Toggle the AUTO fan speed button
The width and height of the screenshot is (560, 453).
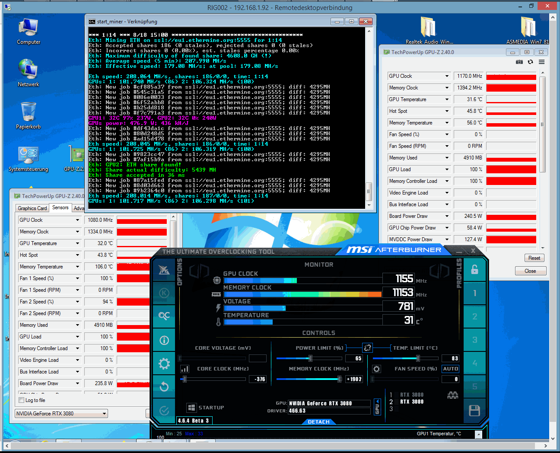(450, 369)
